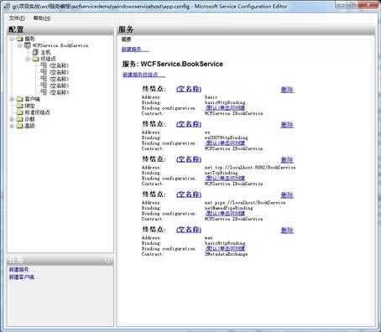Click the 服务: WCFService.BookService heading

173,64
